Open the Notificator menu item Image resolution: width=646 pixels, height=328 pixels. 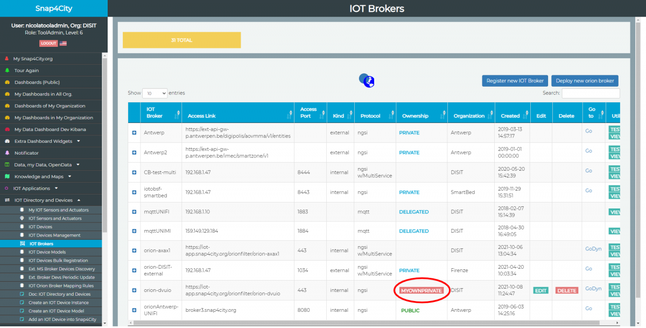26,153
